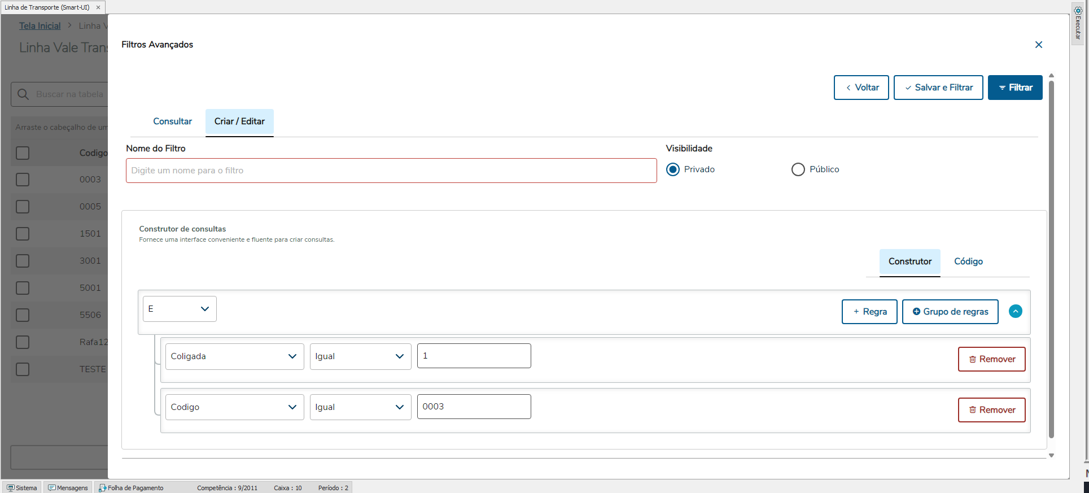Remove the Coligada rule

point(991,359)
